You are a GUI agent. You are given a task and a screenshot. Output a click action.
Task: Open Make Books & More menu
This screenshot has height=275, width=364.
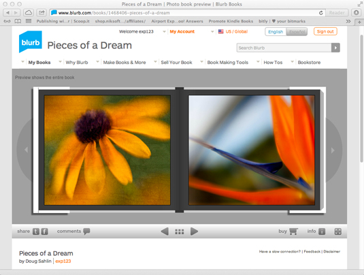[x=125, y=62]
